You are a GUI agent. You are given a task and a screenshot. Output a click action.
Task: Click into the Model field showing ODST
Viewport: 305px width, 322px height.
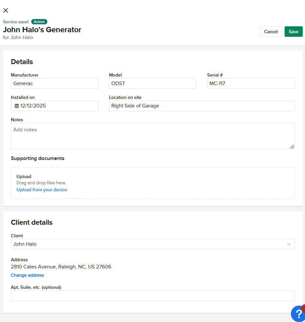click(x=152, y=83)
